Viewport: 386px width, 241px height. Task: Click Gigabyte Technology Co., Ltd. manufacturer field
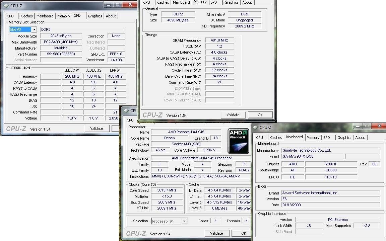pos(331,151)
